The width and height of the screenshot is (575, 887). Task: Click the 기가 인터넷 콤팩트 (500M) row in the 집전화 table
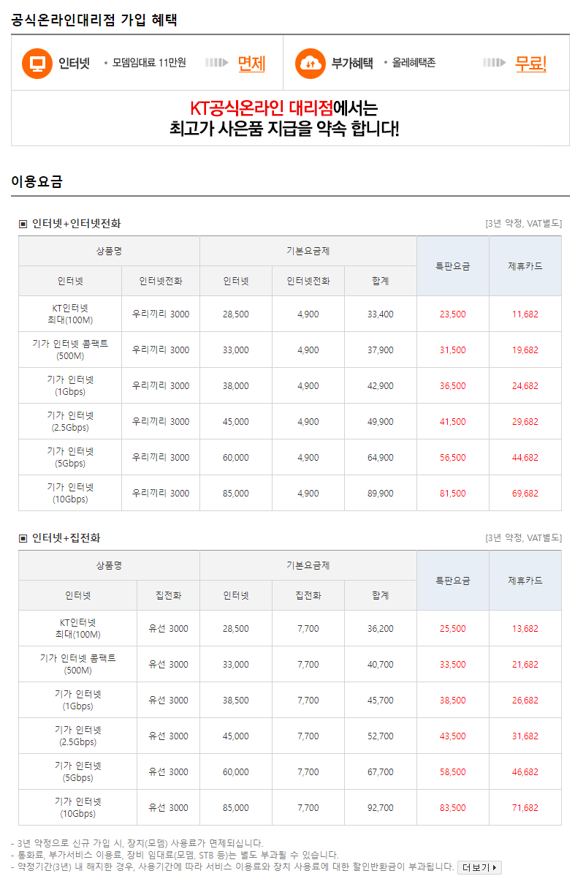290,664
